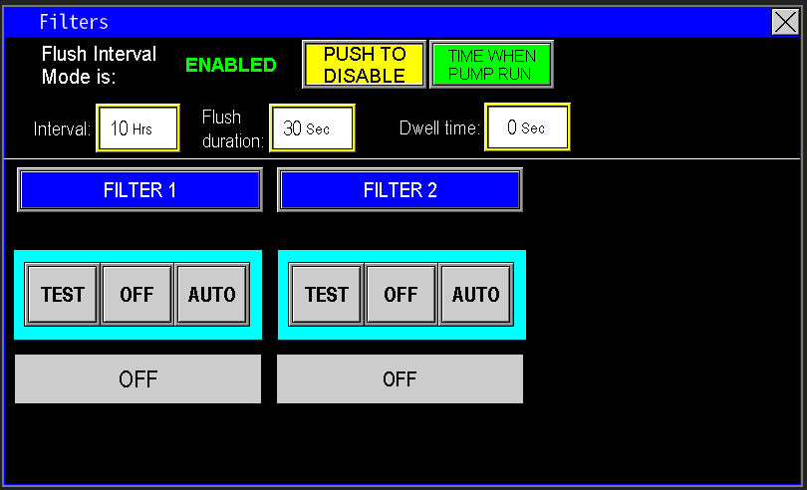Image resolution: width=807 pixels, height=490 pixels.
Task: Select the Interval hours input field
Action: click(x=137, y=127)
